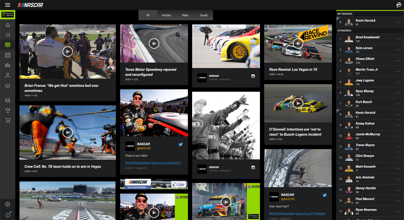This screenshot has width=404, height=220.
Task: Open the info icon at sidebar bottom
Action: [x=8, y=215]
